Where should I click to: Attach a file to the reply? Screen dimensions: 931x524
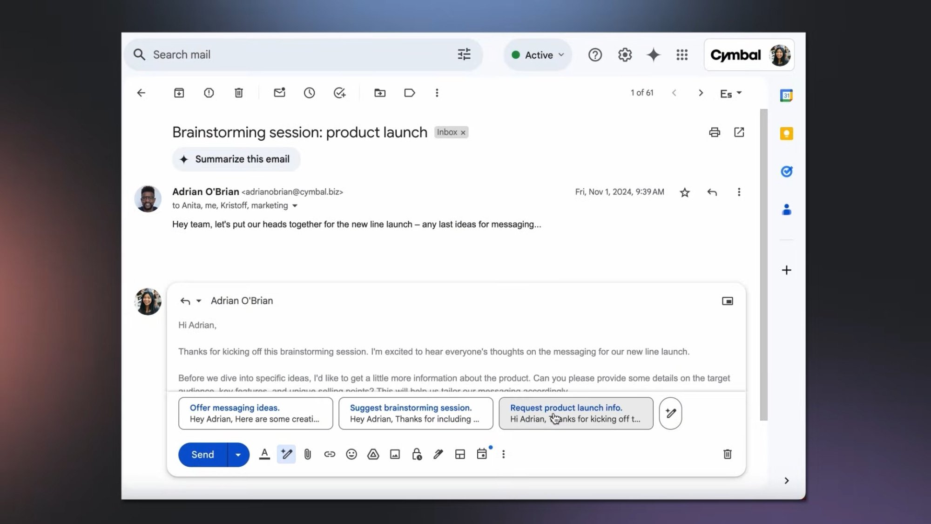pos(308,454)
